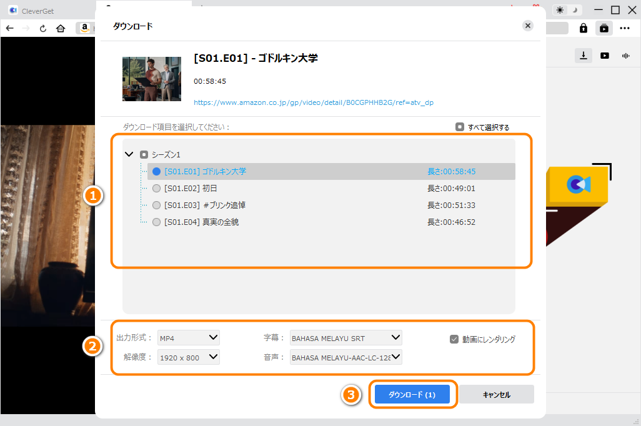This screenshot has width=641, height=426.
Task: Check the すべて選択する checkbox
Action: 460,127
